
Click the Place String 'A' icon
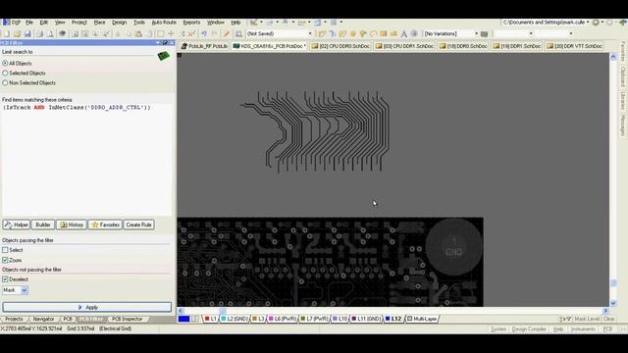pos(403,34)
